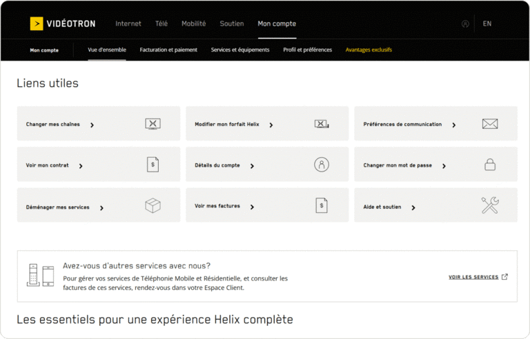
Task: Click the chevron next to Déménager mes services
Action: coord(101,207)
